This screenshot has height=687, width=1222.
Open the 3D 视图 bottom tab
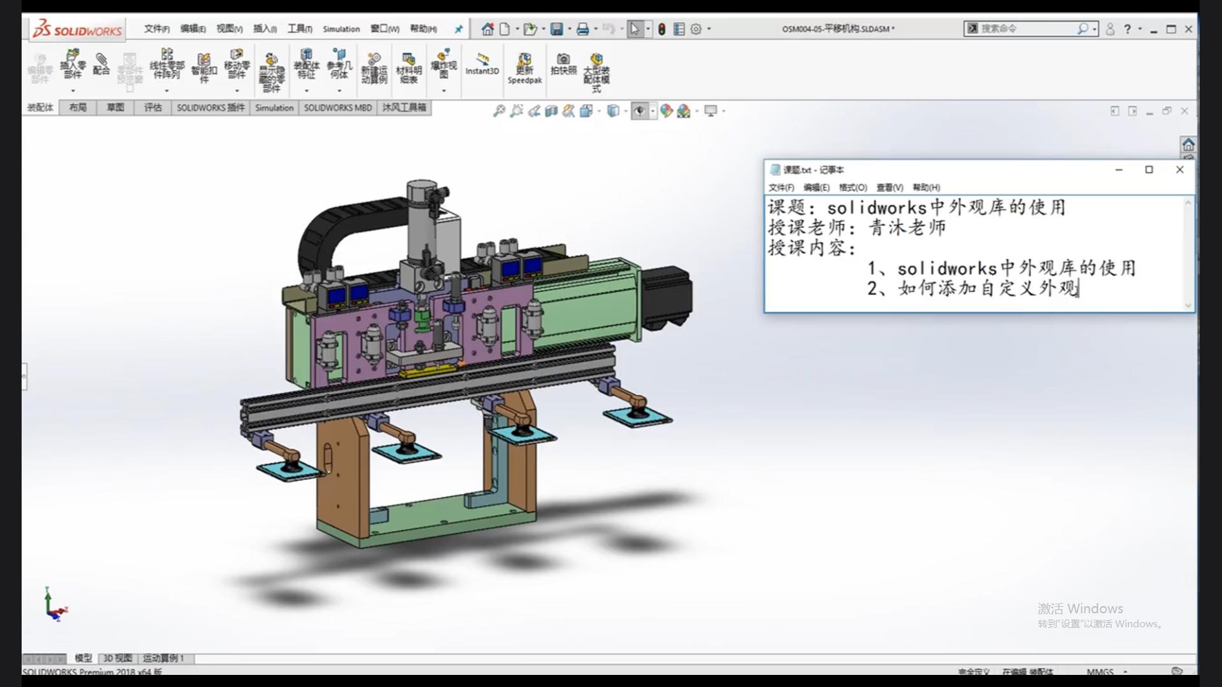pyautogui.click(x=118, y=658)
